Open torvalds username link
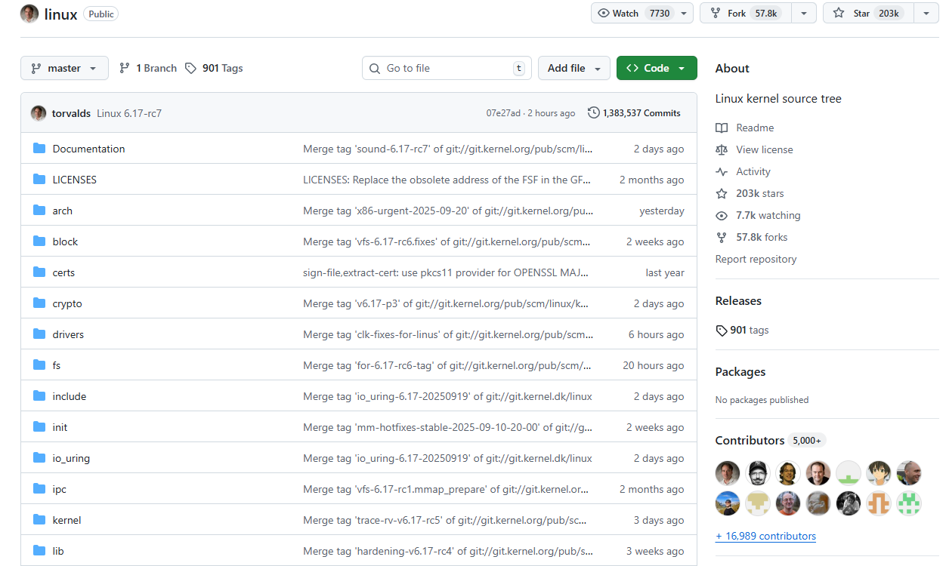 point(71,113)
